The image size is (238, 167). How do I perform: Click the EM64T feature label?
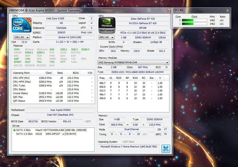point(18,62)
